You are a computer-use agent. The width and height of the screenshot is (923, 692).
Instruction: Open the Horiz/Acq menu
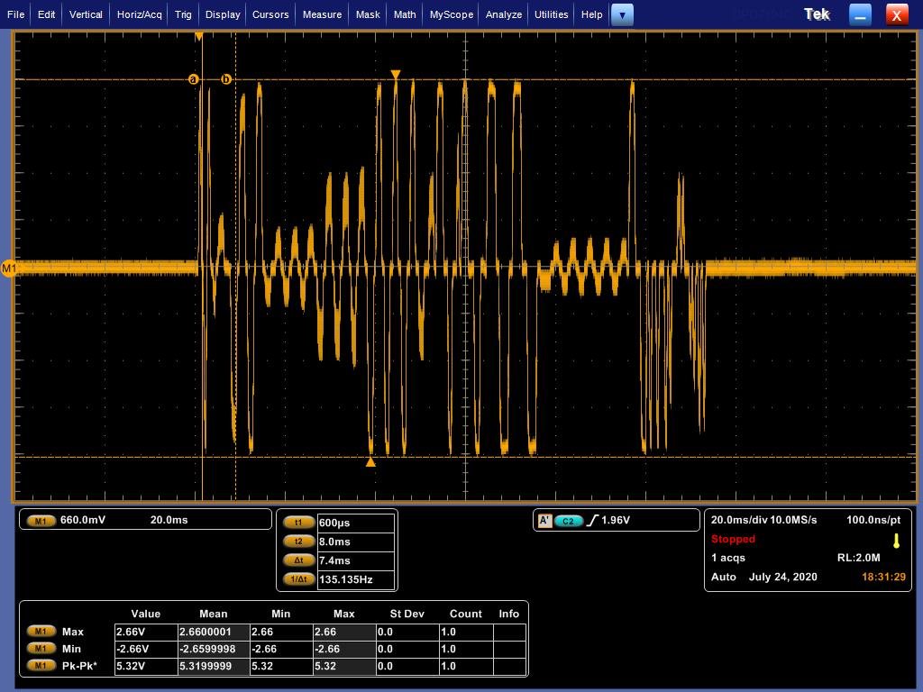point(139,14)
